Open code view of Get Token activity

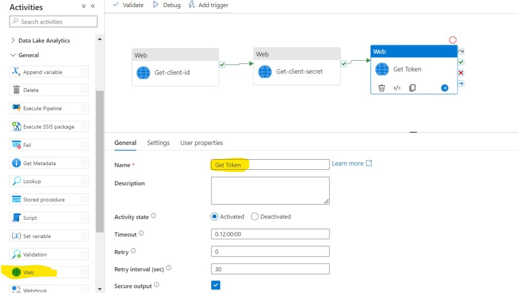[x=397, y=88]
